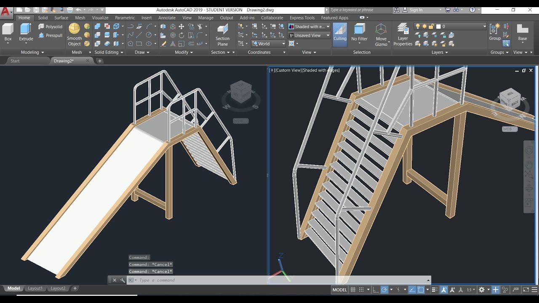This screenshot has height=303, width=539.
Task: Open Layer Properties manager
Action: [403, 35]
